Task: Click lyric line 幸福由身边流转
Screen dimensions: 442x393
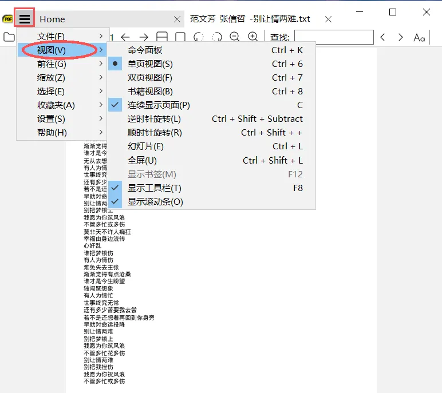Action: [104, 239]
